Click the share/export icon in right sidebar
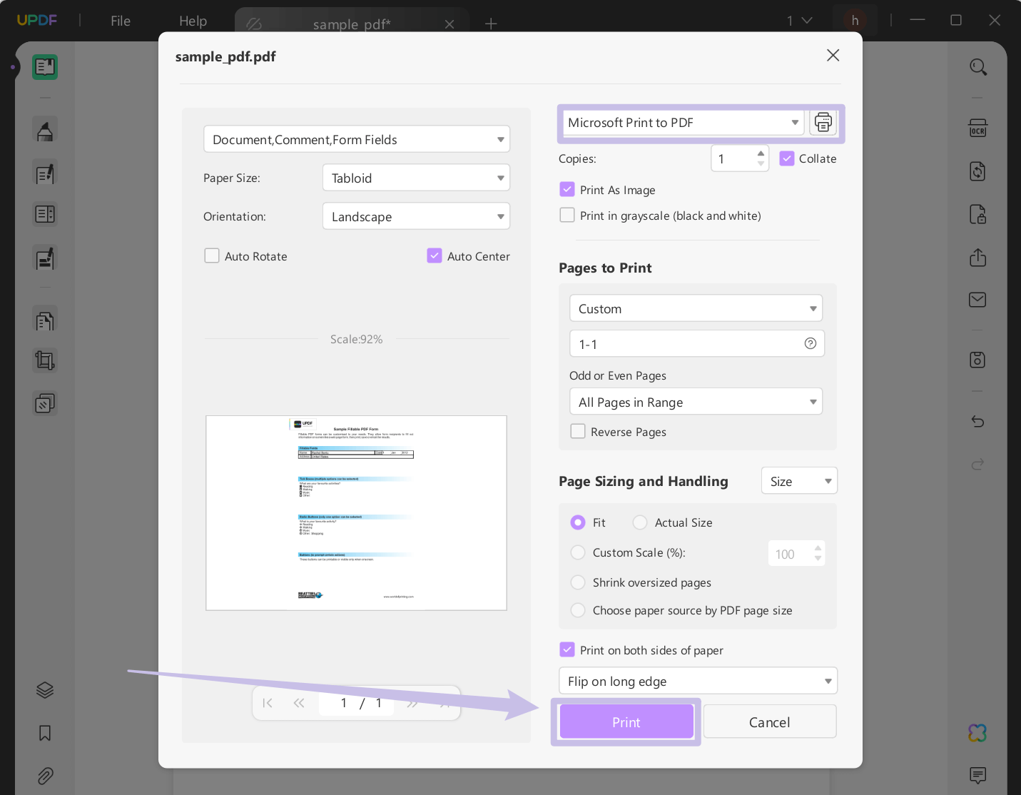 click(977, 258)
